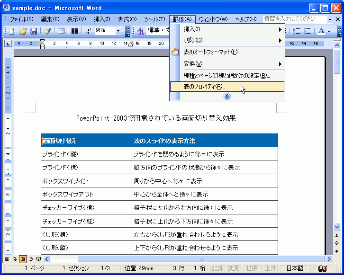Toggle the 上書 overtype mode indicator
This screenshot has height=275, width=344.
(x=270, y=268)
